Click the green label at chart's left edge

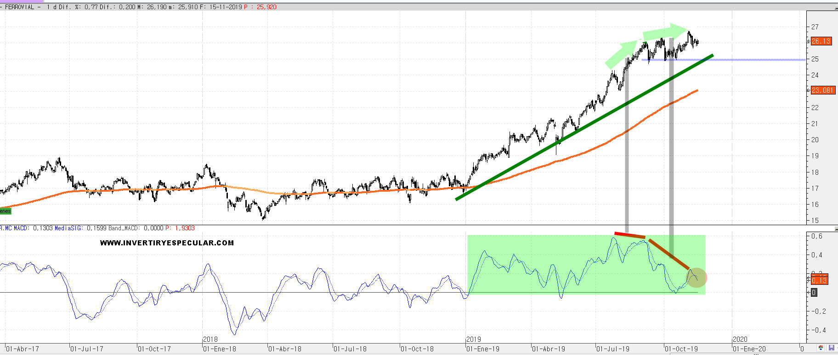tap(5, 211)
